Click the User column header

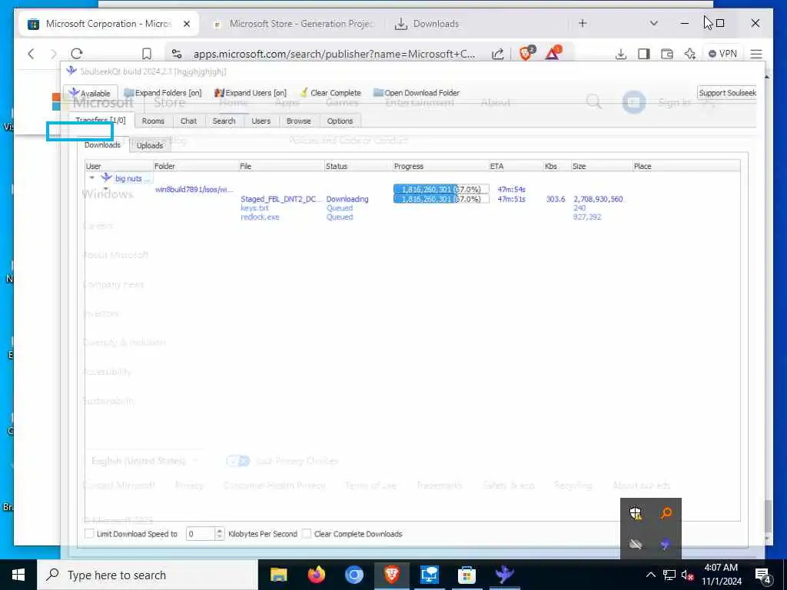(119, 166)
